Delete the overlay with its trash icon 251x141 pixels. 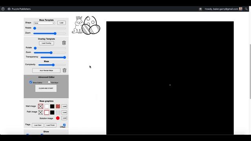[64, 43]
